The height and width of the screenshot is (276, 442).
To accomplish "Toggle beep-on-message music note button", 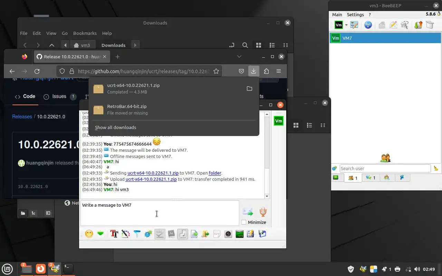I will pos(183,234).
